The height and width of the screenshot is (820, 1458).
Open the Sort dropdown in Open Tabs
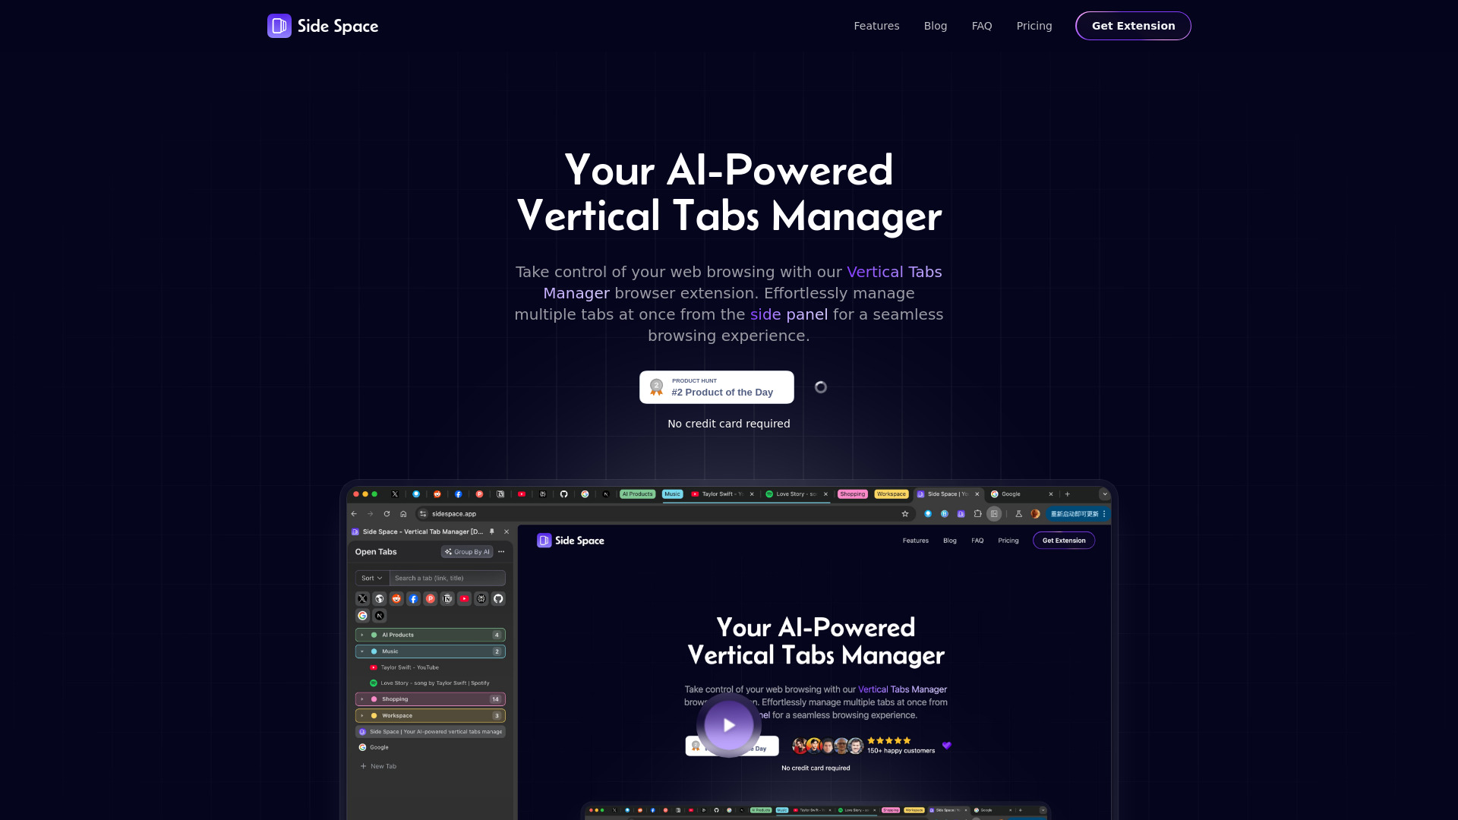pos(371,578)
